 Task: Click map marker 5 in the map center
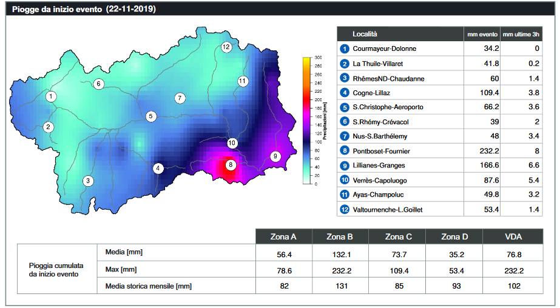(151, 116)
